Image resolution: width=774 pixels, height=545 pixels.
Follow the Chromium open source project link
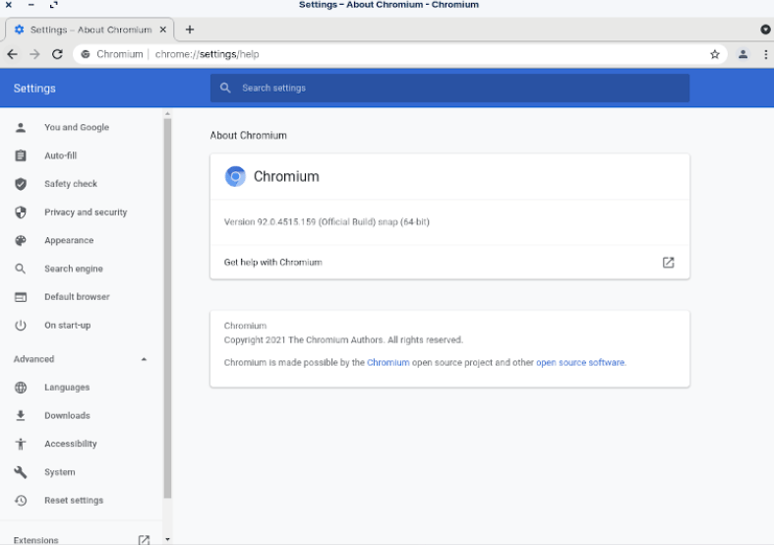tap(388, 362)
